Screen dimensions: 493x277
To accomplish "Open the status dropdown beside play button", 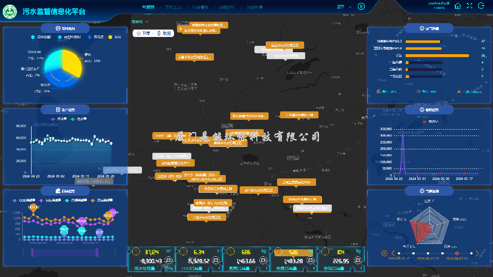I will pos(344,7).
